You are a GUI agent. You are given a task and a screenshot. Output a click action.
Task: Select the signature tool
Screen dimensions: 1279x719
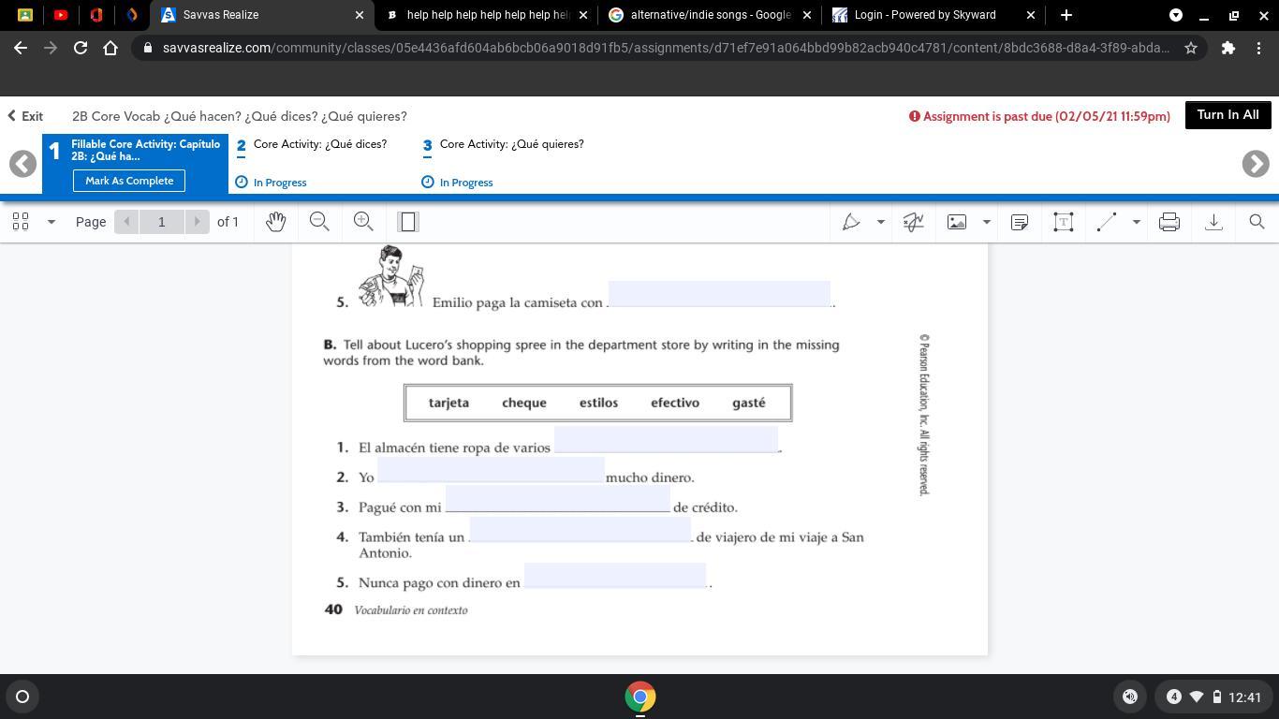point(913,222)
